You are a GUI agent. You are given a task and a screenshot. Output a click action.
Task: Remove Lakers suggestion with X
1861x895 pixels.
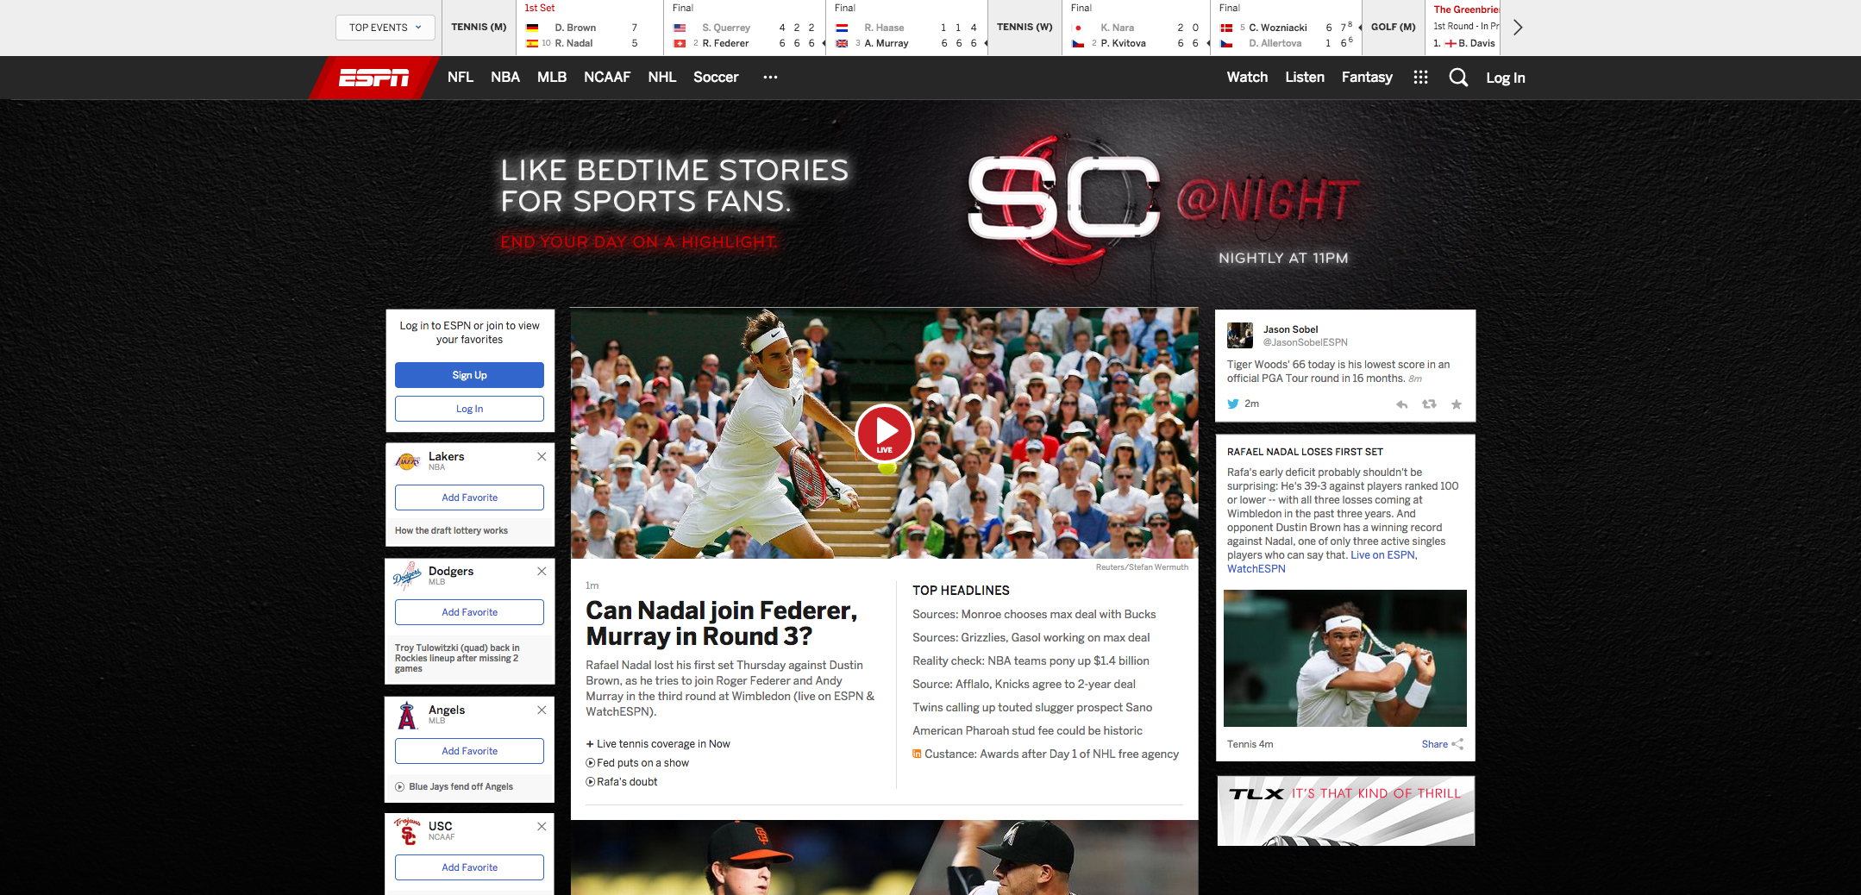pyautogui.click(x=542, y=456)
